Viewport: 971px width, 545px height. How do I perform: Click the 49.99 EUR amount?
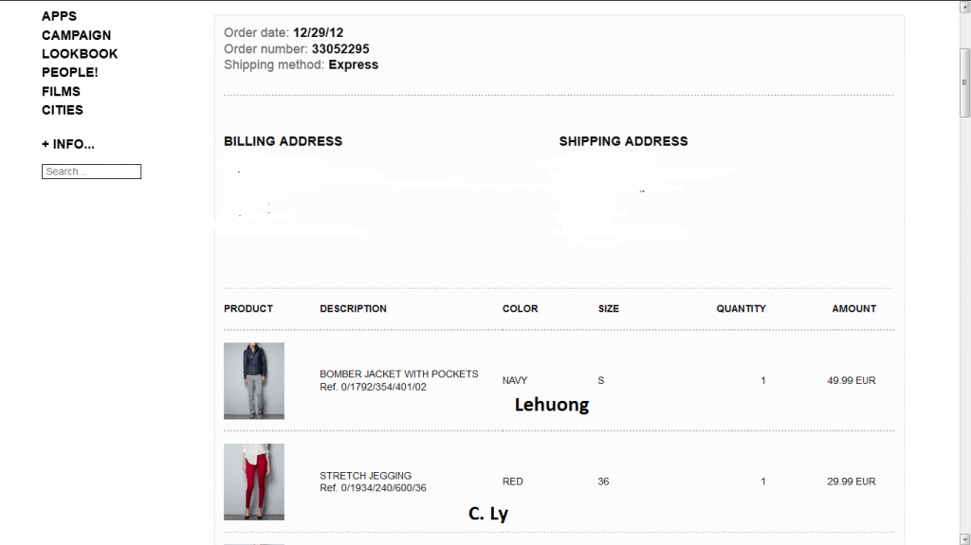click(852, 380)
